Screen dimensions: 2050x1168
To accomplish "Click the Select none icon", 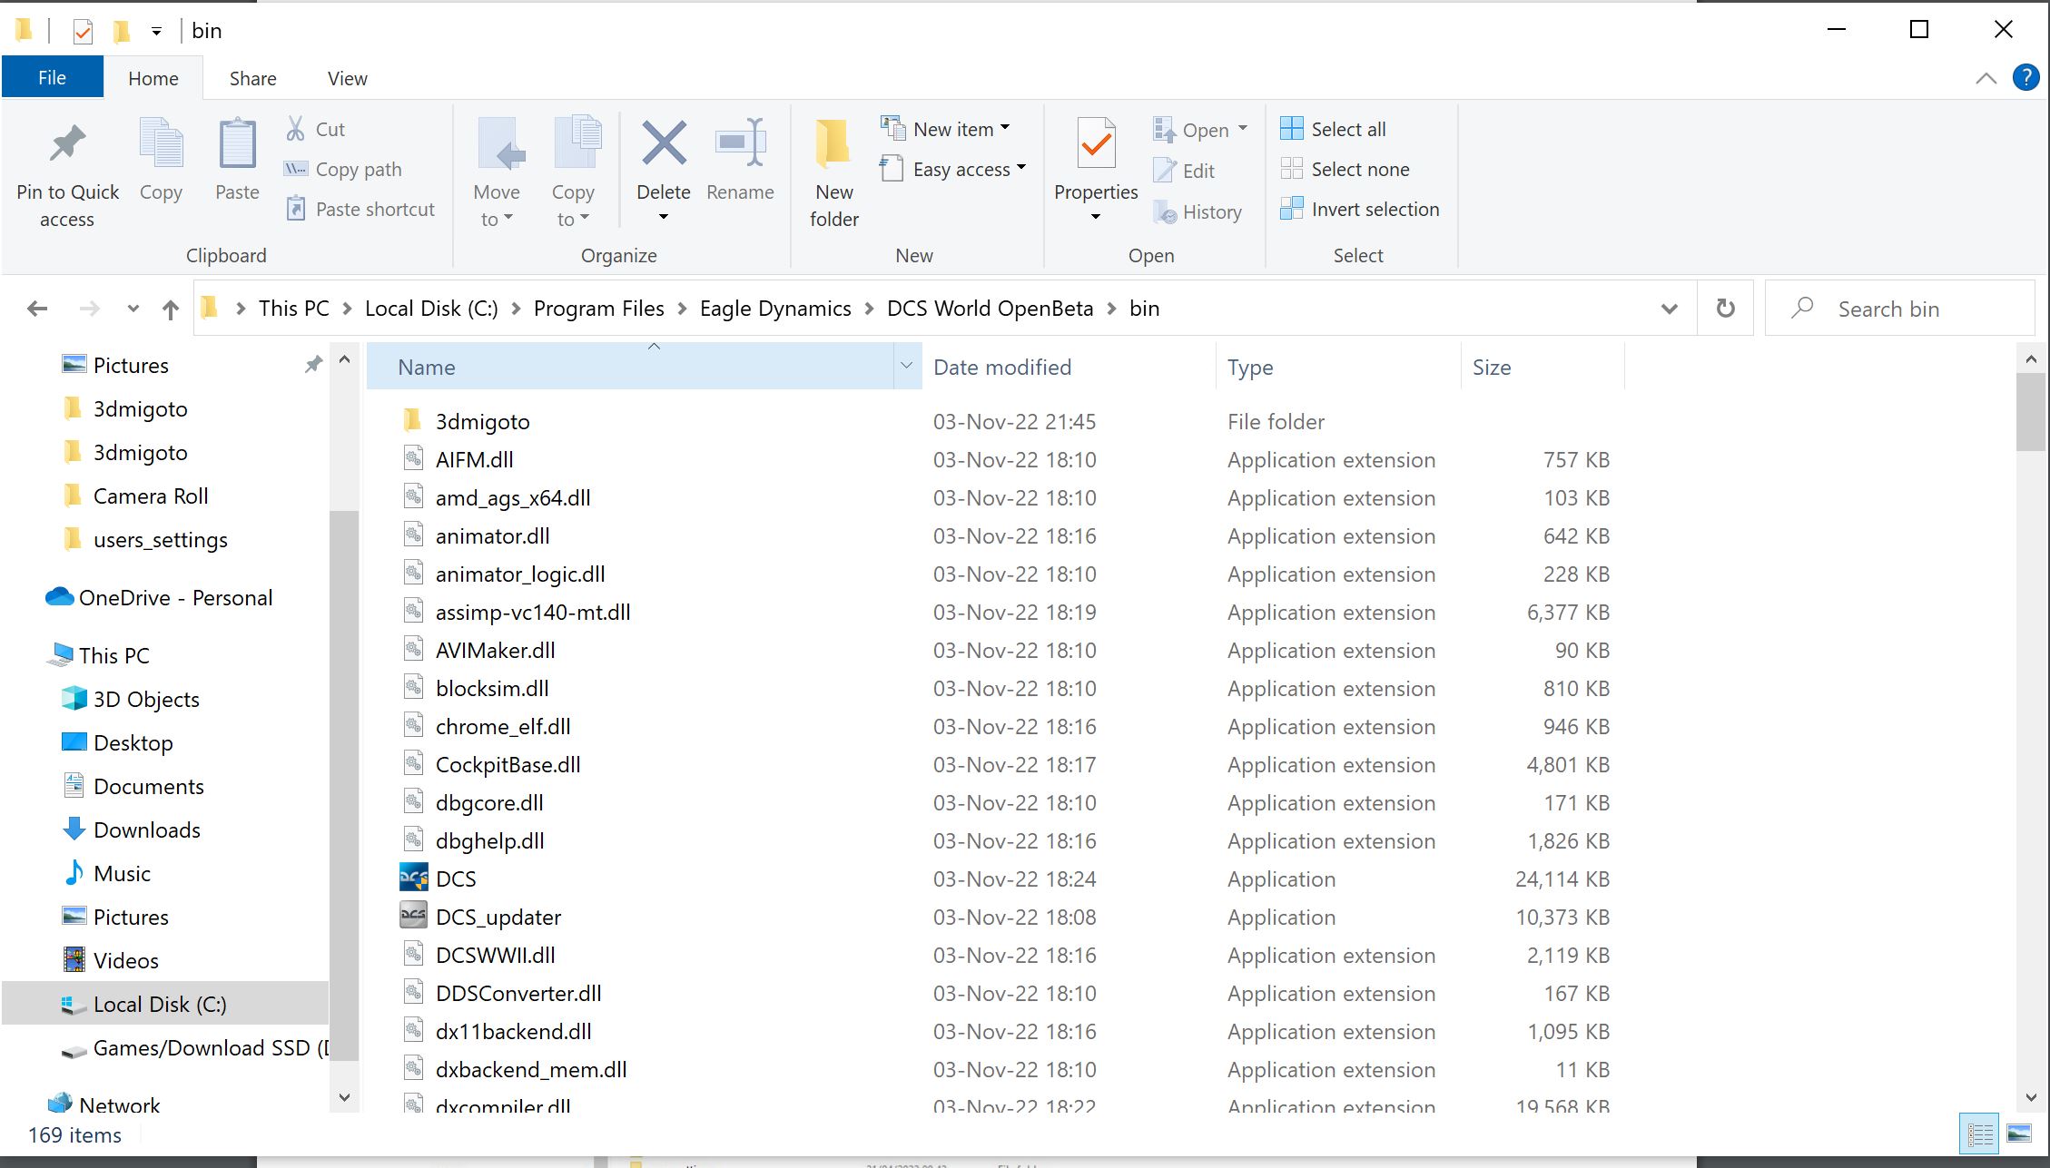I will coord(1291,169).
